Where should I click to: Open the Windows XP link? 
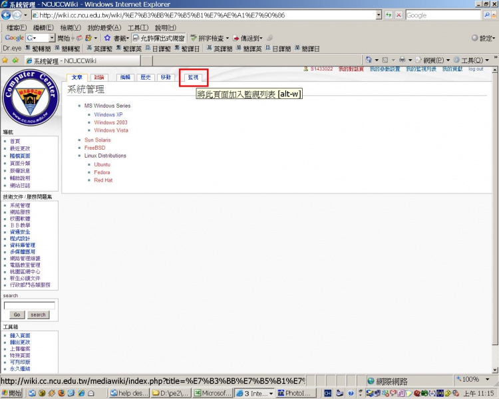click(108, 114)
